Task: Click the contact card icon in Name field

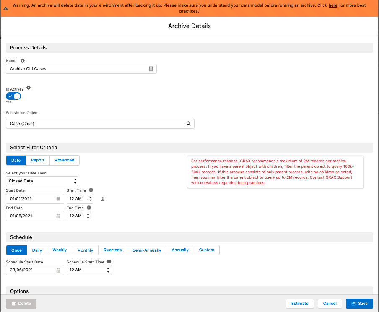Action: 151,69
